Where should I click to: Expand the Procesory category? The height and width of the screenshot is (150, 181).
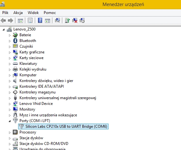point(10,133)
